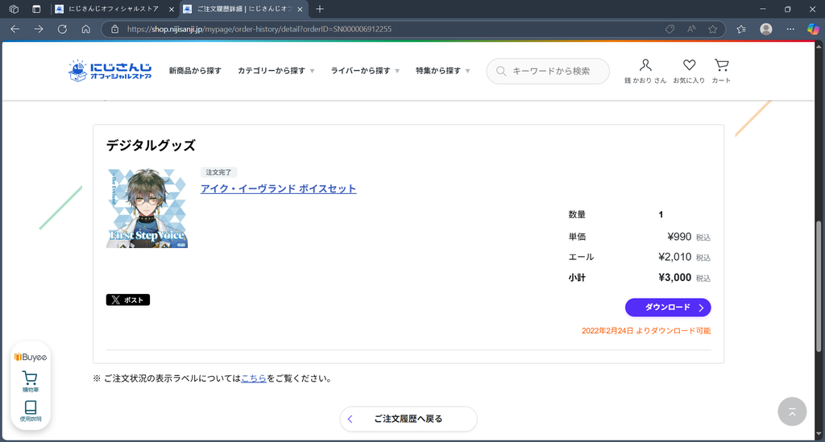Viewport: 825px width, 442px height.
Task: Click the 2022年2月24日 download availability text
Action: coord(646,331)
